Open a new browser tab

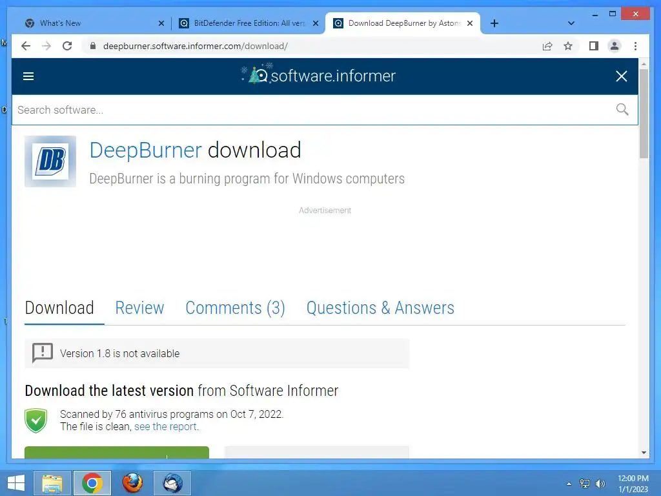point(494,23)
